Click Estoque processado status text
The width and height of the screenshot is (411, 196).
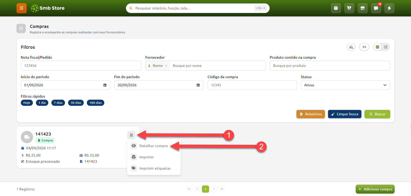(x=43, y=161)
